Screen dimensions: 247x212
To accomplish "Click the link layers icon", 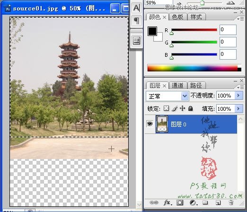I will coord(154,203).
